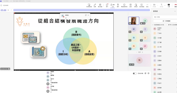Click the participant name search field
Image resolution: width=177 pixels, height=93 pixels.
[x=165, y=17]
